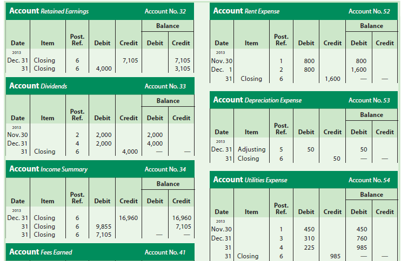Screen dimensions: 401x261
Task: Select the Adjusting item in Depreciation Expense
Action: click(x=252, y=149)
